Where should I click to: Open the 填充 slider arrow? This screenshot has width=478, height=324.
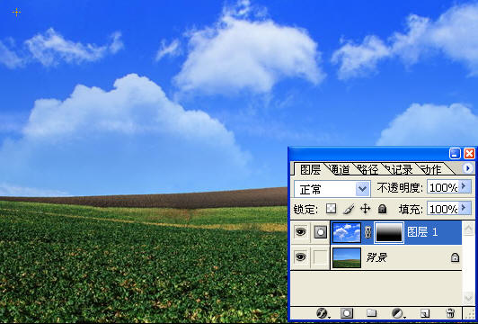[x=465, y=208]
